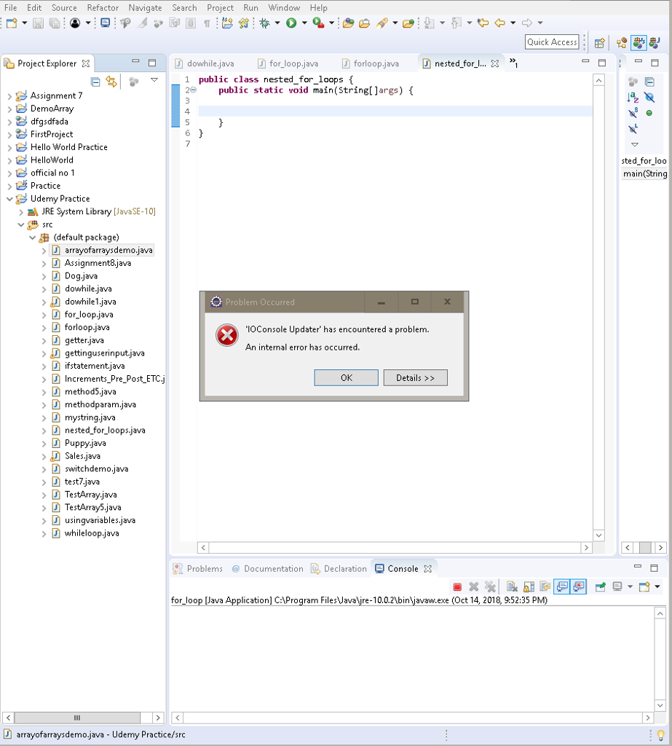Open Project Explorer view menu triangle

click(x=154, y=80)
